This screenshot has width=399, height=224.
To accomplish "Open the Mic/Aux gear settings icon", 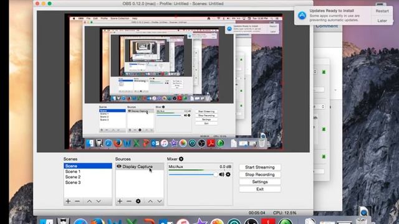I will [228, 174].
